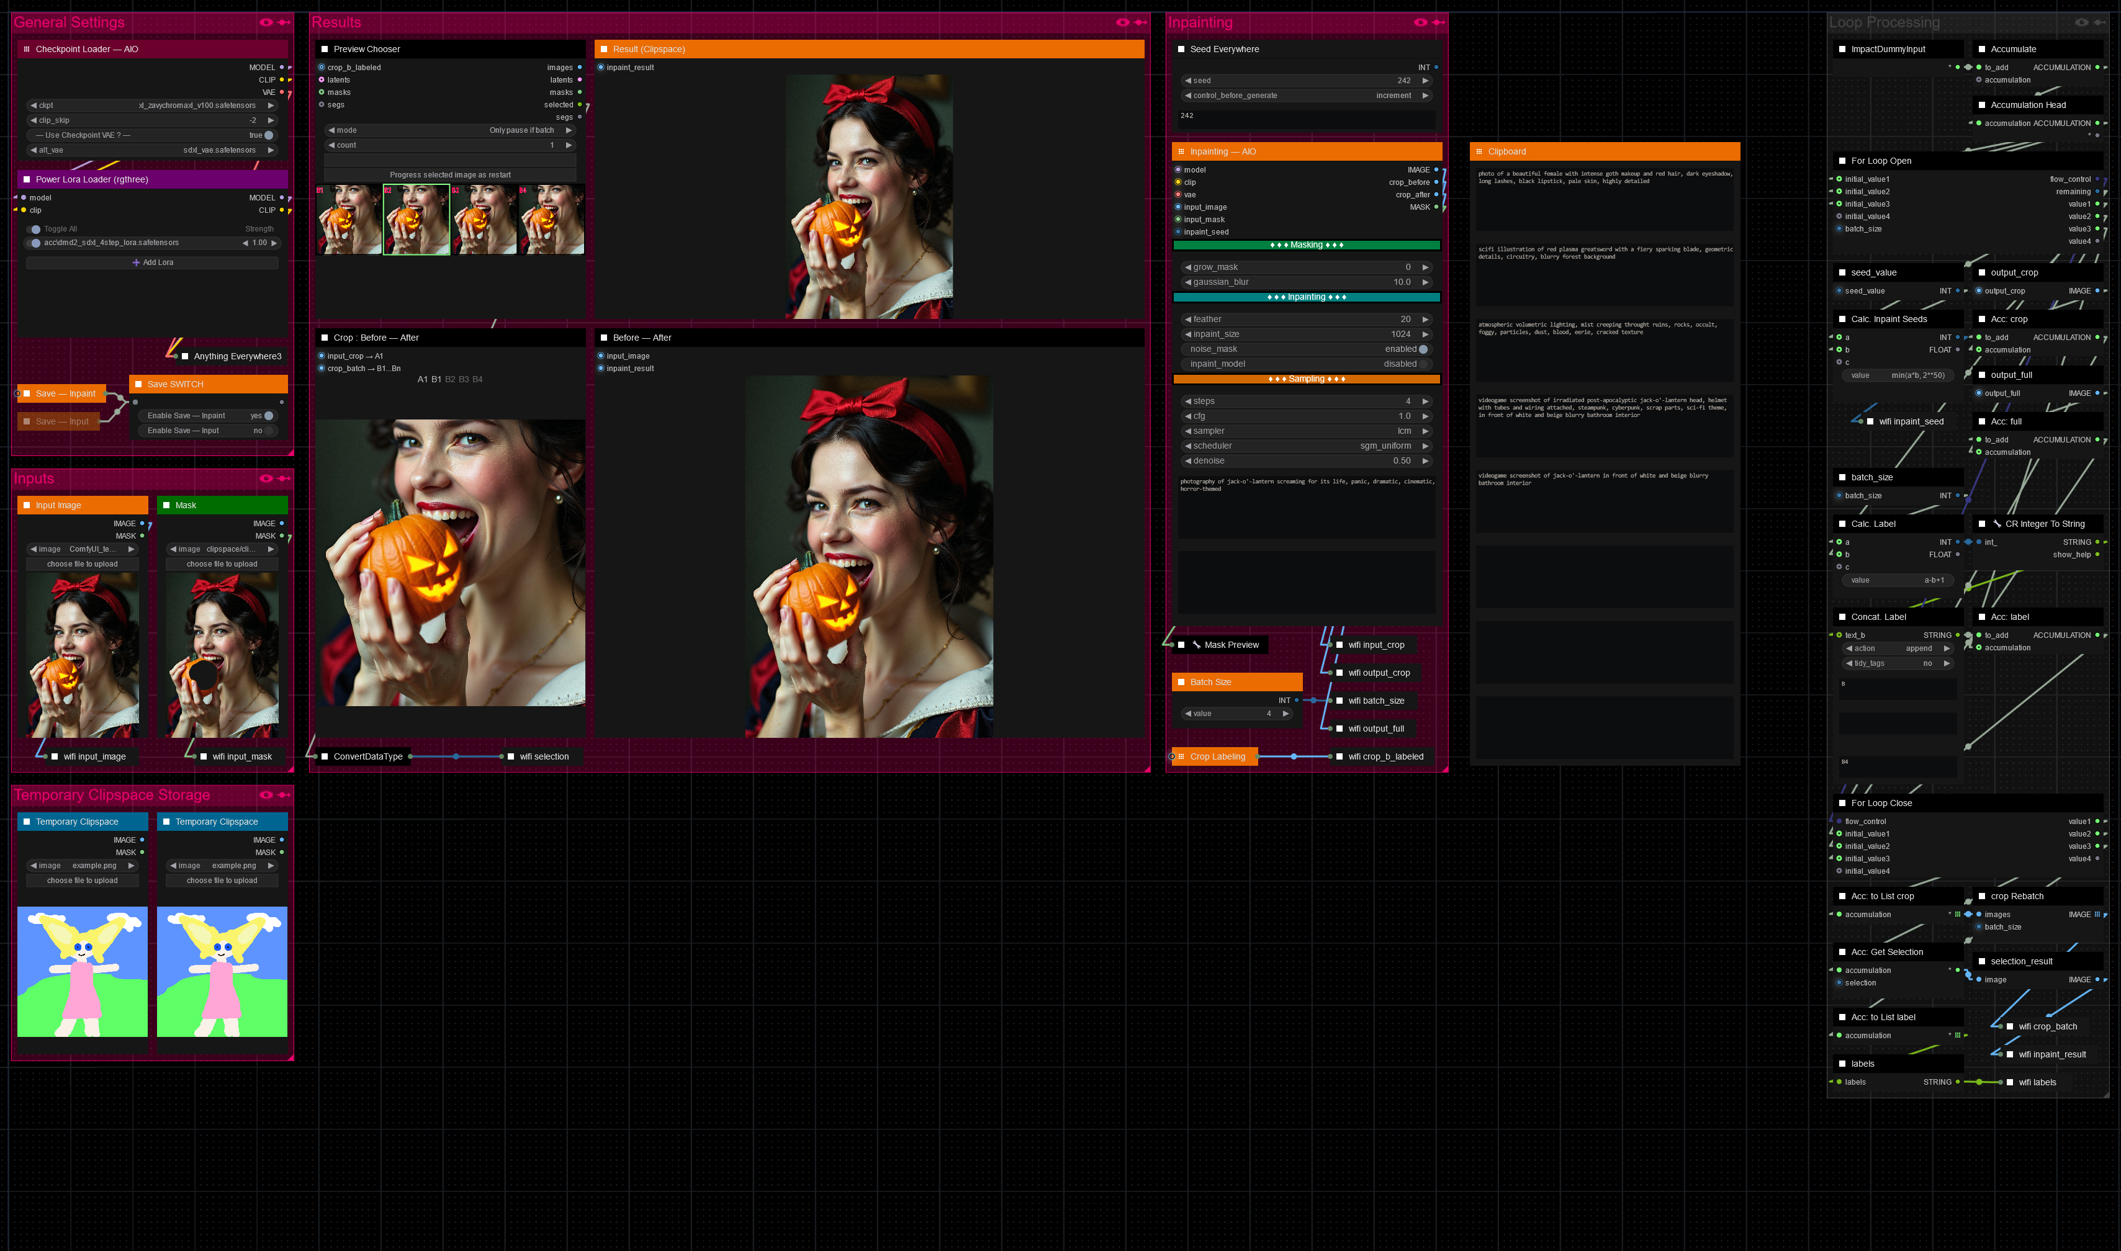Collapse the Preview Chooser node via its square
2121x1251 pixels.
pos(325,49)
